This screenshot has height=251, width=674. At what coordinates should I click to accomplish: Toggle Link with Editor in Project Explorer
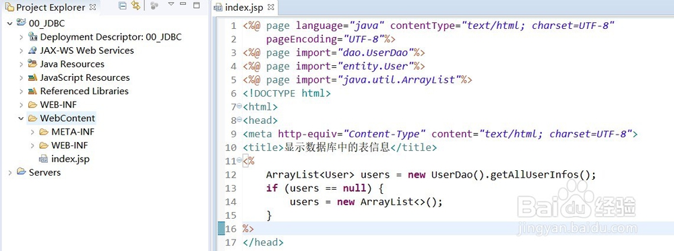tap(136, 6)
